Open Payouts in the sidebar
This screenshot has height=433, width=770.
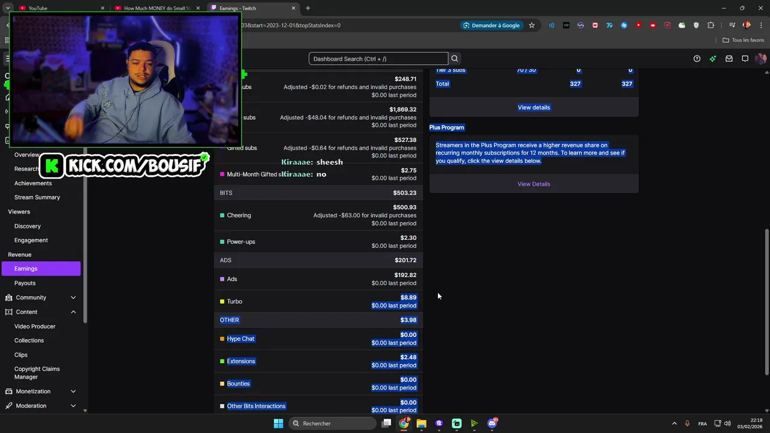[25, 283]
